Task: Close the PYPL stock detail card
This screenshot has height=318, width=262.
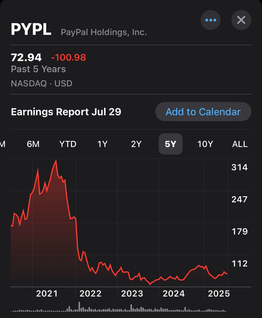Action: tap(241, 20)
